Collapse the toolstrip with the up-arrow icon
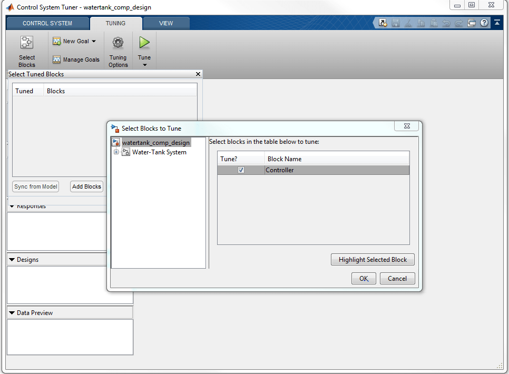 click(x=497, y=23)
